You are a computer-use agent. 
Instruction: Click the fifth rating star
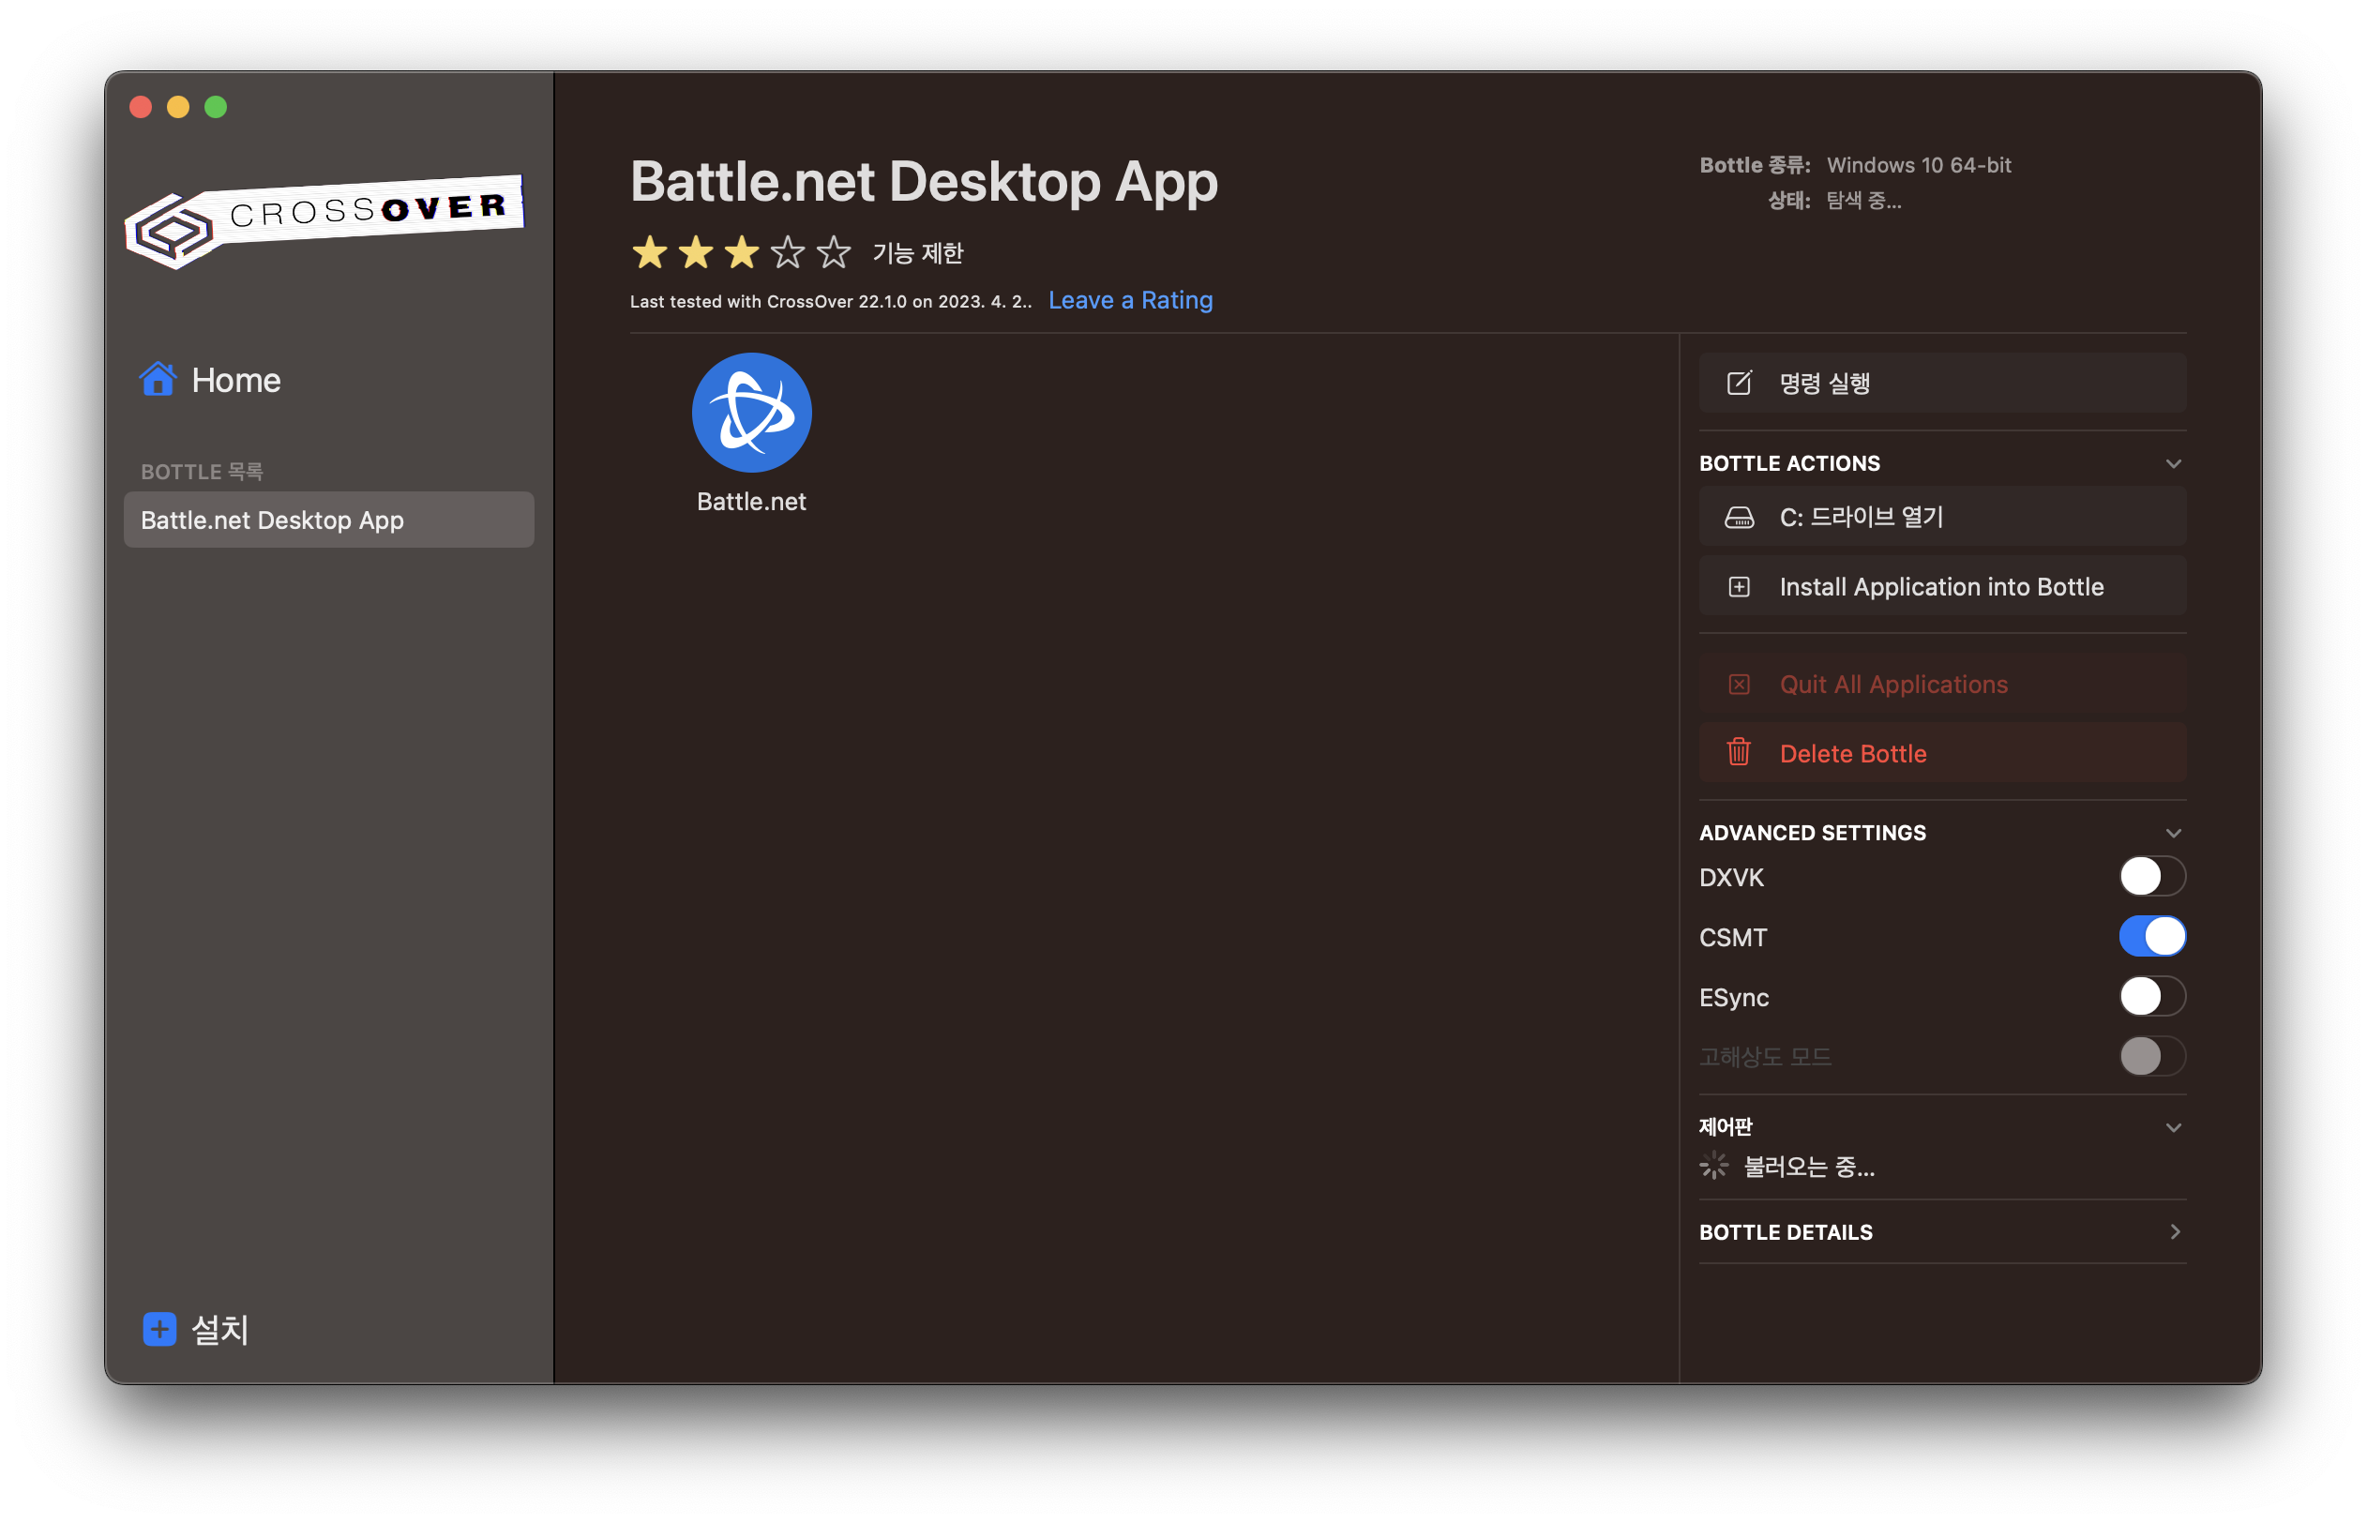[x=834, y=253]
